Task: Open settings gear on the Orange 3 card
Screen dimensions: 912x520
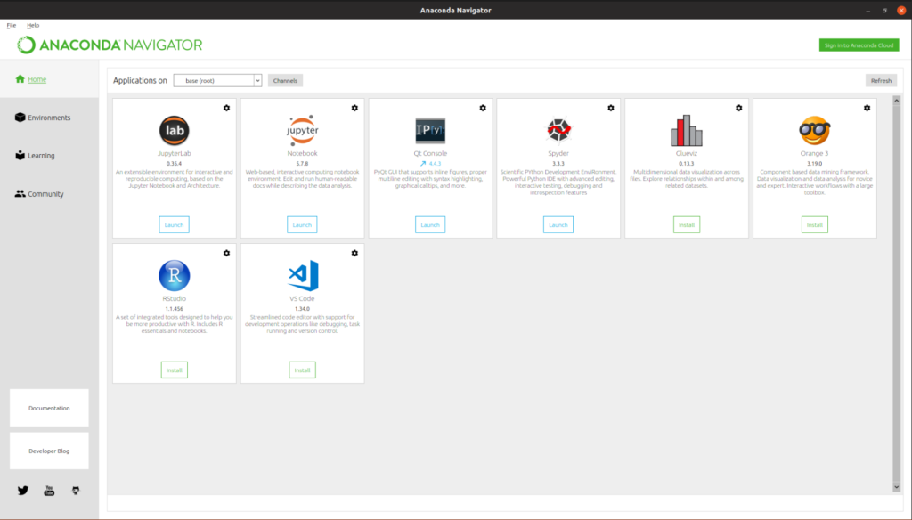Action: coord(867,108)
